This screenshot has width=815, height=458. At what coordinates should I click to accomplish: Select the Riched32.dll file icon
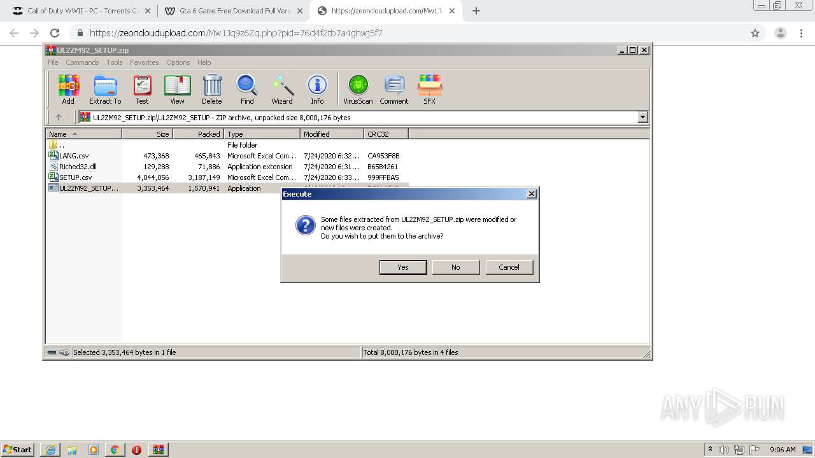(53, 167)
